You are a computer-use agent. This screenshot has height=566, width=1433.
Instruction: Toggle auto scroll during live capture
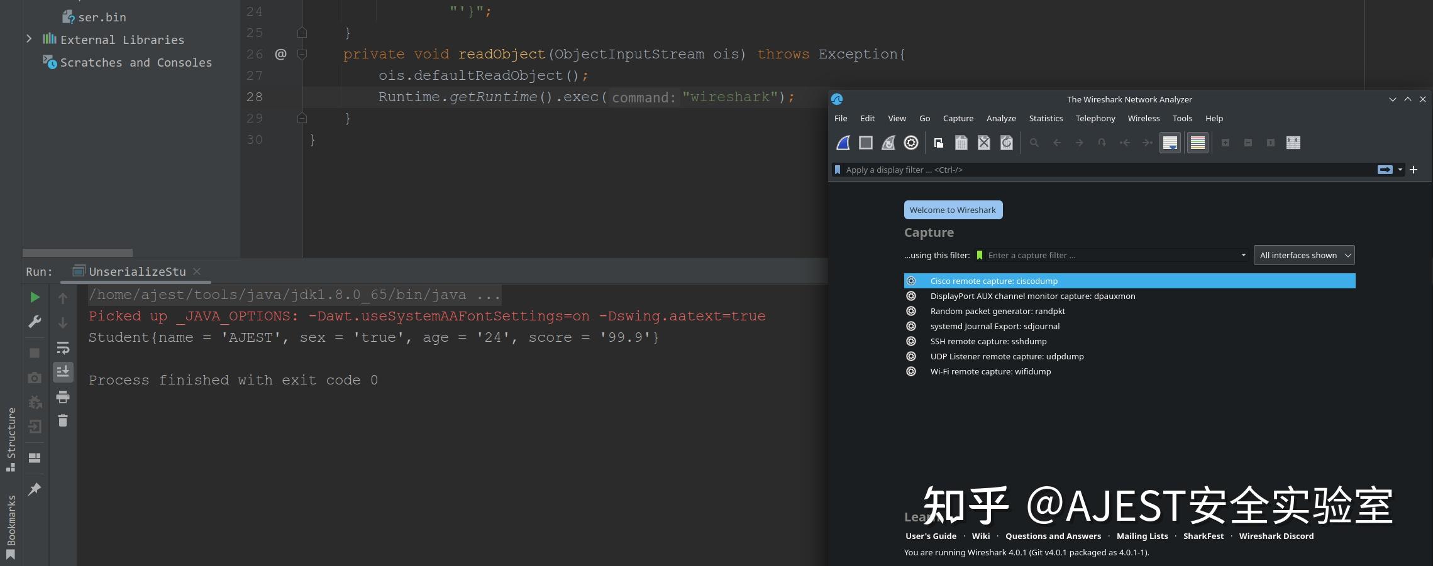(x=1170, y=143)
